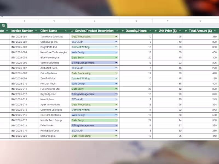Click the number-type icon beside Quantity/Hours
The width and height of the screenshot is (219, 164).
(122, 31)
